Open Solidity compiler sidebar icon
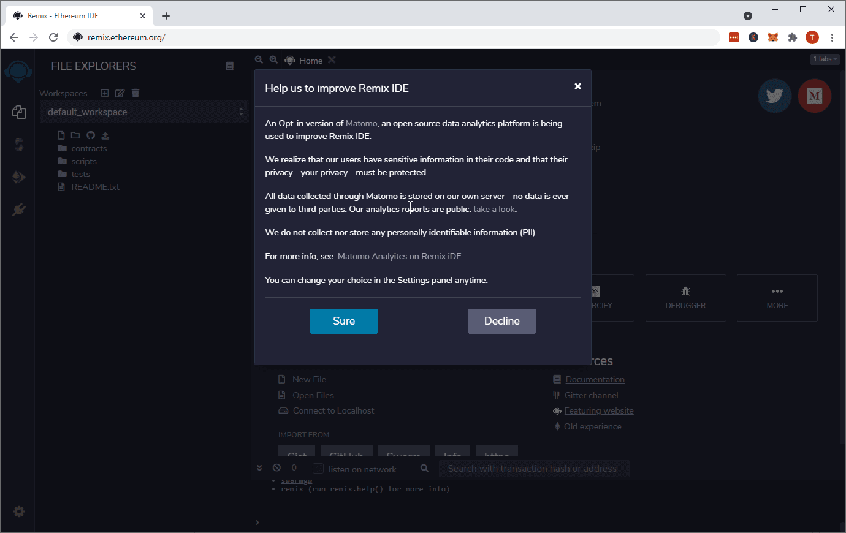Image resolution: width=846 pixels, height=533 pixels. click(x=18, y=145)
